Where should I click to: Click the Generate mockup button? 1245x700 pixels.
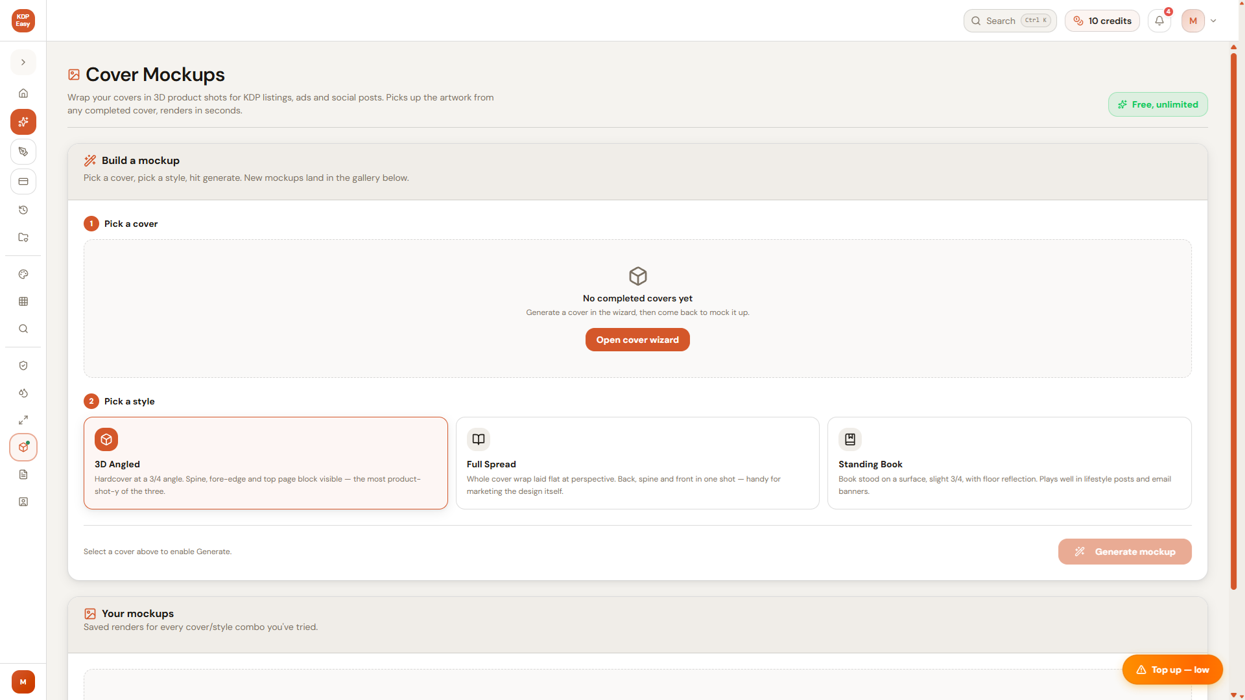(x=1125, y=552)
